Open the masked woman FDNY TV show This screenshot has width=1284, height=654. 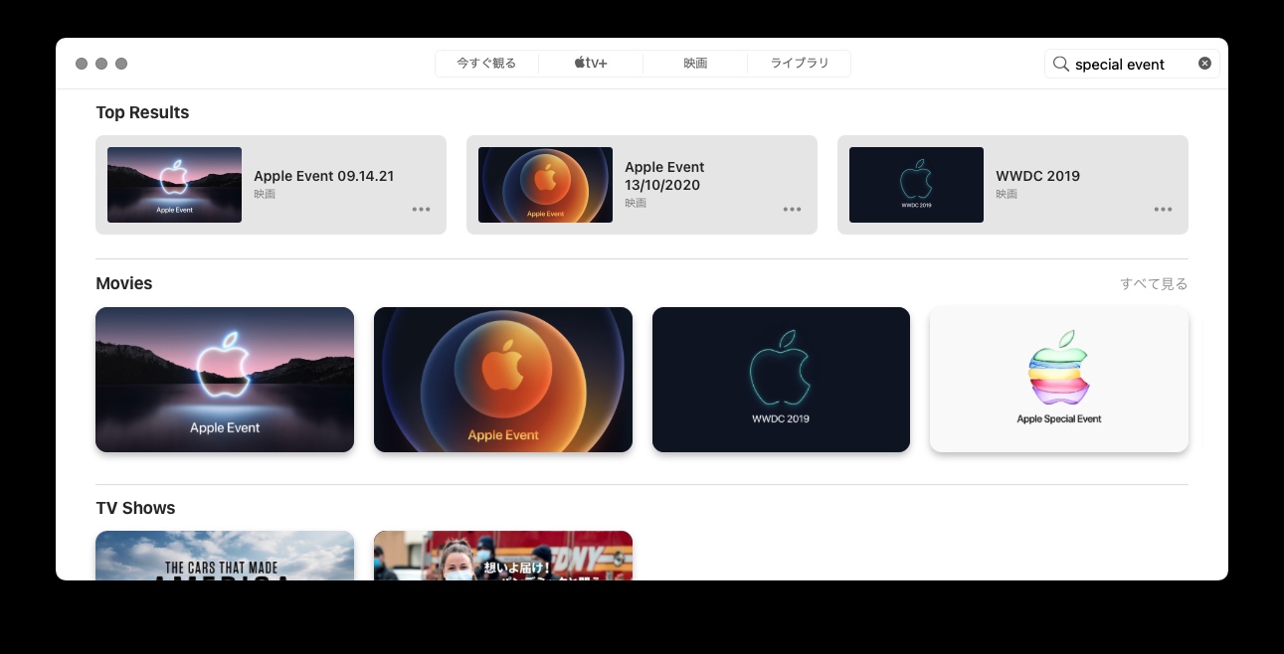(503, 557)
